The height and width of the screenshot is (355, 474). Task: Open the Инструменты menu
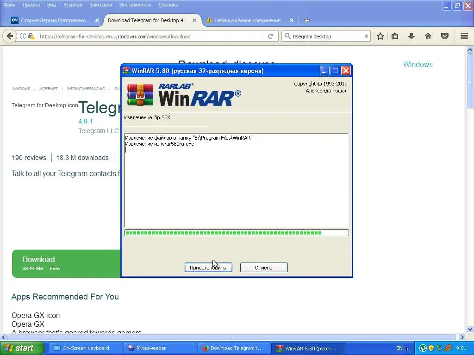[x=135, y=5]
